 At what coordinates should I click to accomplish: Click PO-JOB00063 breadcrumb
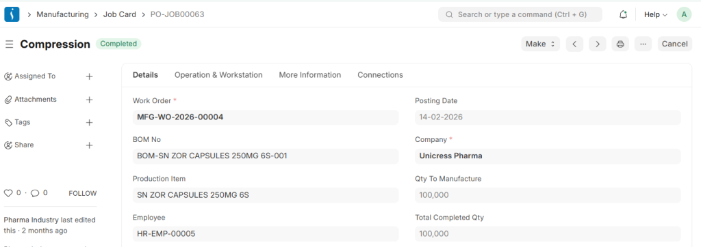(x=177, y=14)
